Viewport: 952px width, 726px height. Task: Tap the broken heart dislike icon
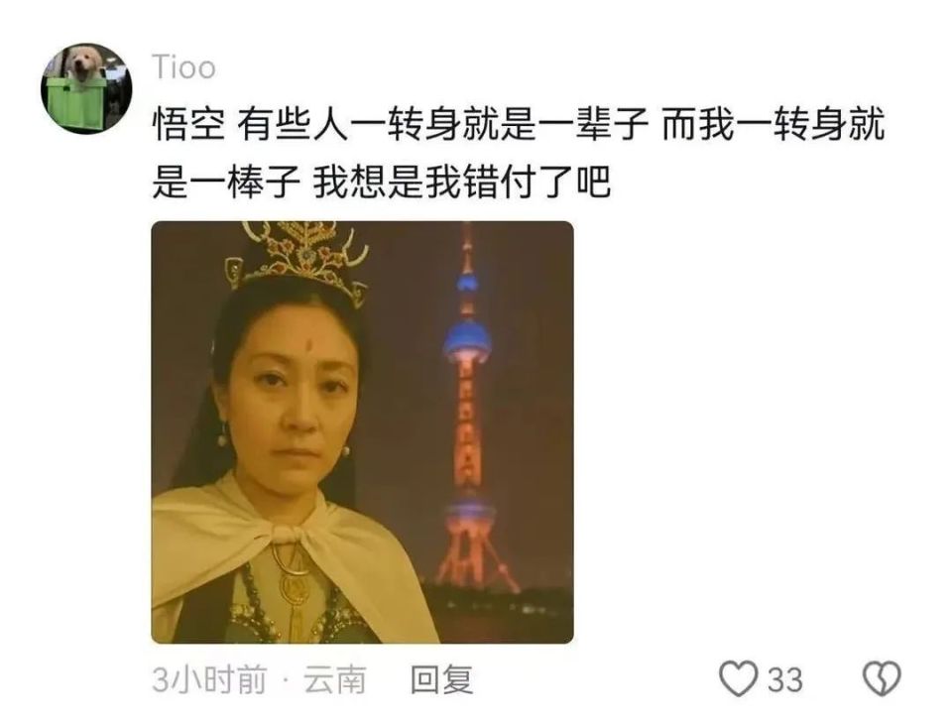click(x=882, y=678)
